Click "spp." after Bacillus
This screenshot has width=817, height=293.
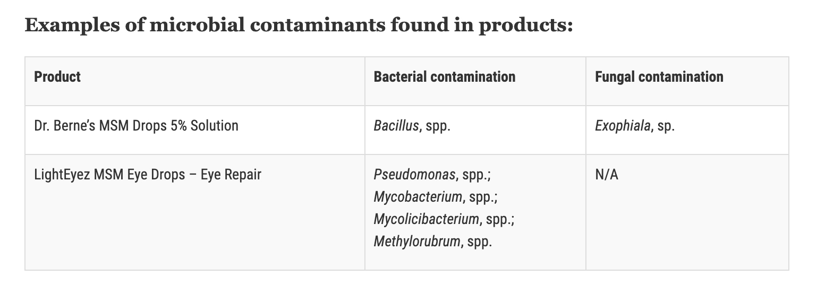439,127
